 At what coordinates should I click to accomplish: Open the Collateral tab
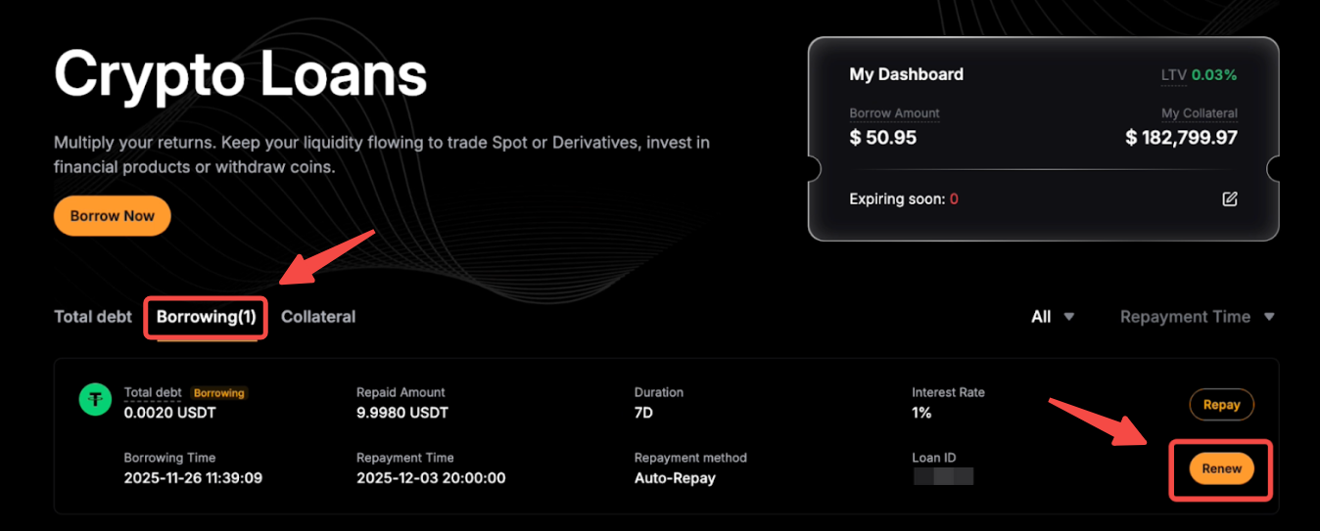coord(318,317)
